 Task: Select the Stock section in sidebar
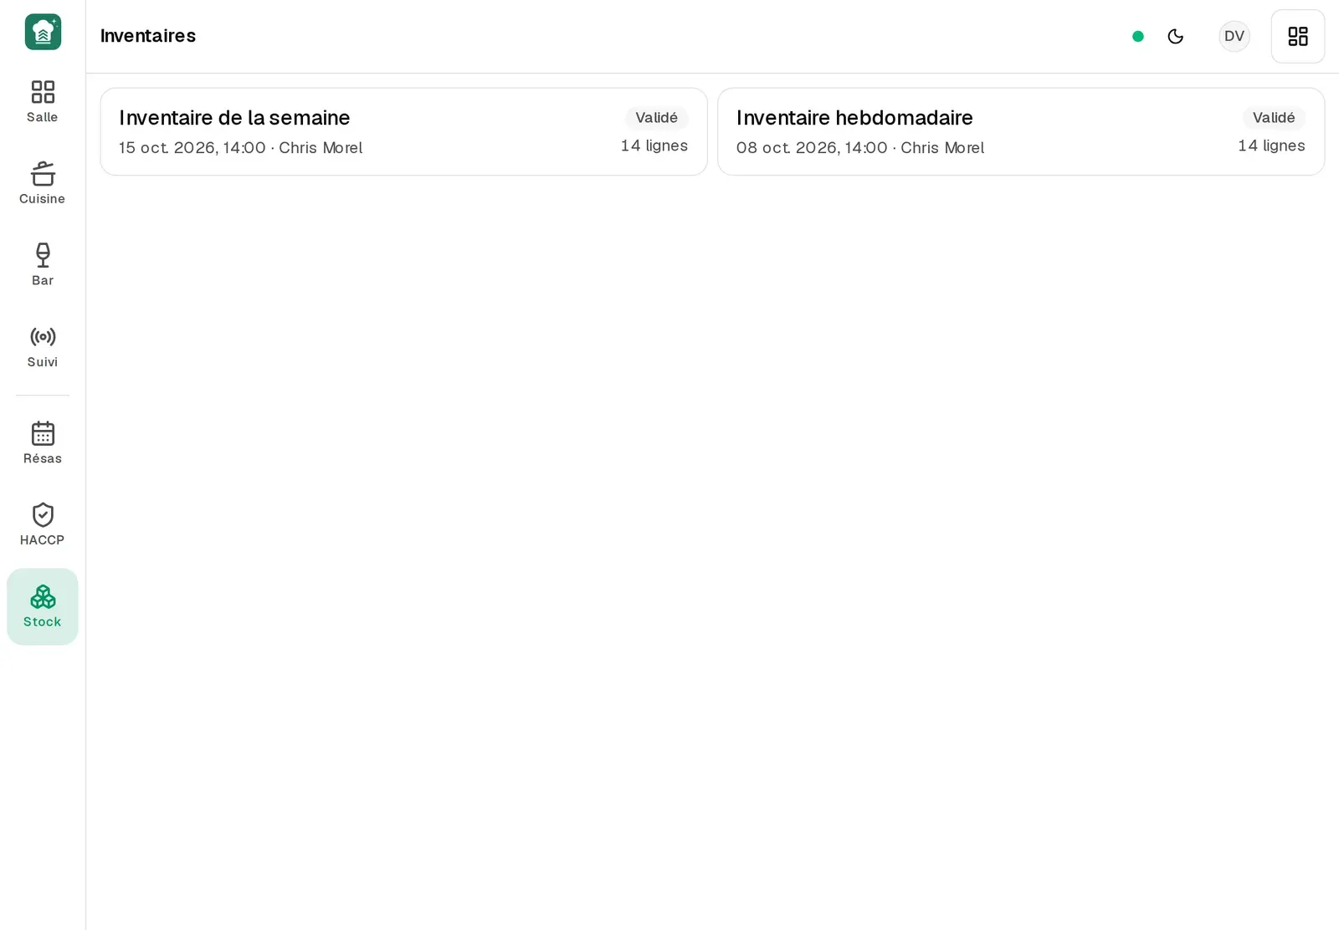point(43,606)
